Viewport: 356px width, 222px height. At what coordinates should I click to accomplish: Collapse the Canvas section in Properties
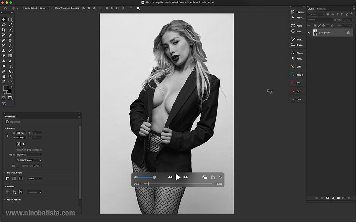[x=5, y=128]
